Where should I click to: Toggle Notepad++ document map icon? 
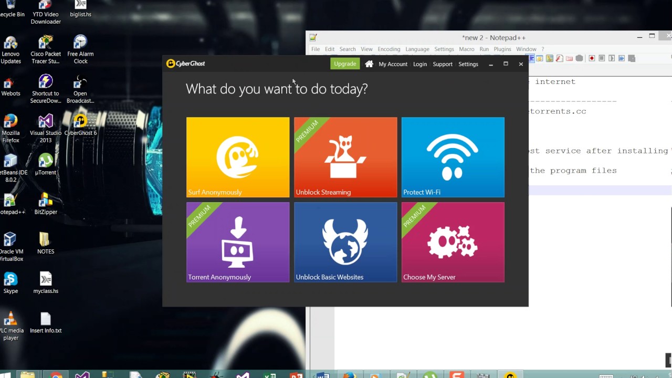coord(549,58)
